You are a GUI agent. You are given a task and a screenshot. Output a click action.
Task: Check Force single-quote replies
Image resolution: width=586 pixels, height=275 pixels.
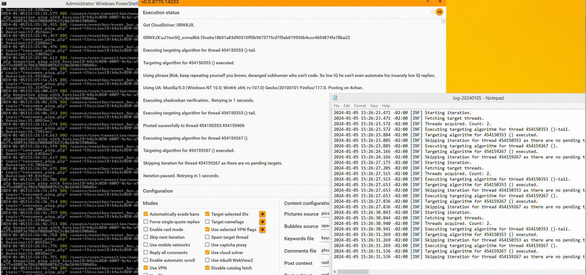click(146, 222)
